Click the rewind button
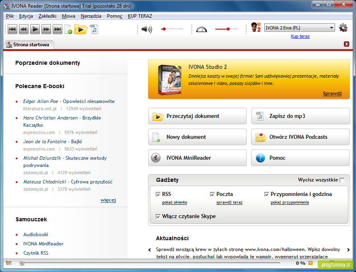 tap(24, 29)
